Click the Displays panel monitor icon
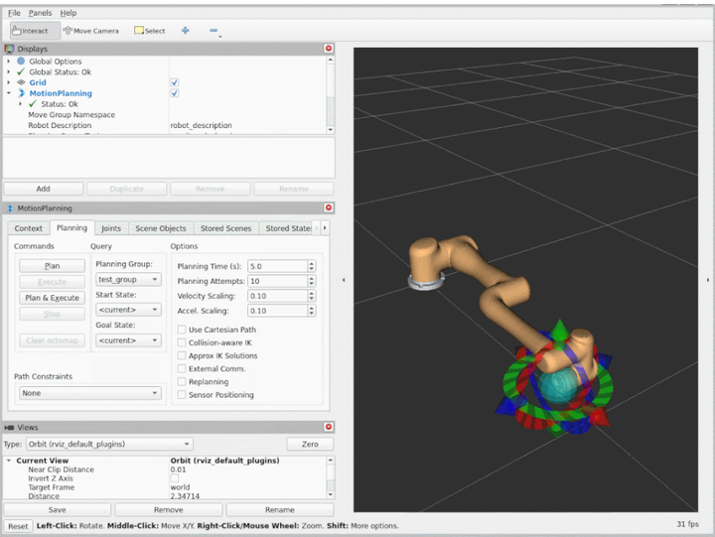The image size is (715, 537). (9, 49)
